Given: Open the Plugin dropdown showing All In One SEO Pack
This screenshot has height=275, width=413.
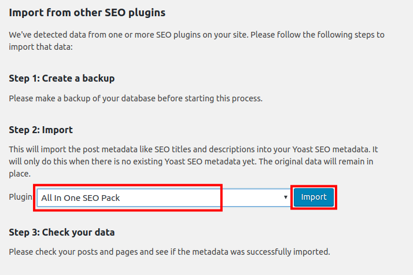Looking at the screenshot, I should tap(163, 197).
